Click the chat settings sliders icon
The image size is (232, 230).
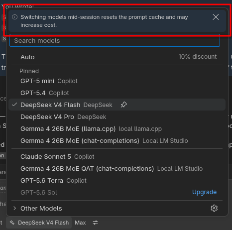(x=95, y=223)
